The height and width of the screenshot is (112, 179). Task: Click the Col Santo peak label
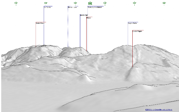(x=47, y=7)
